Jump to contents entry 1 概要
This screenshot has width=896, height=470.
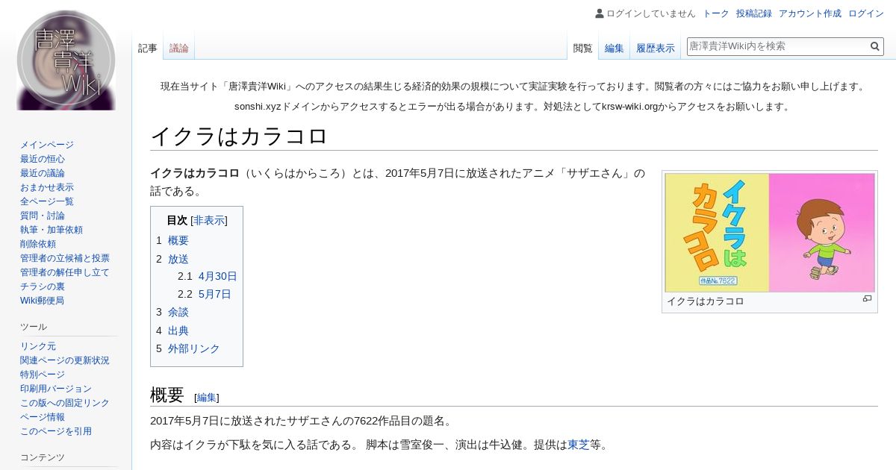pyautogui.click(x=172, y=240)
